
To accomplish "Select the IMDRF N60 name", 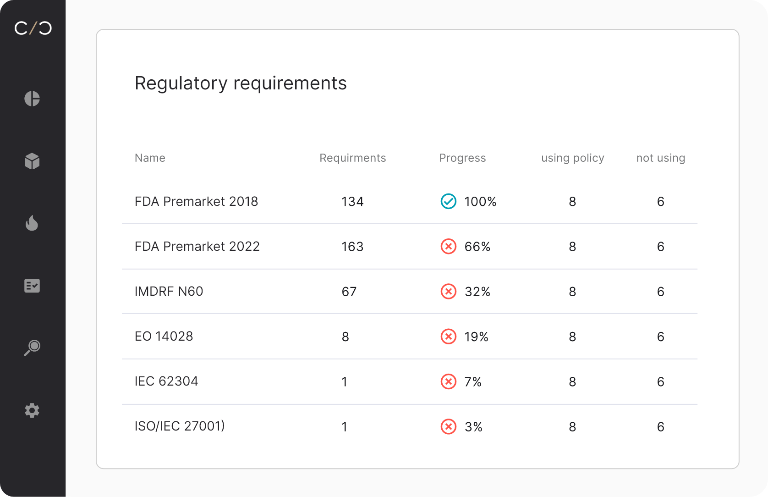I will click(169, 291).
